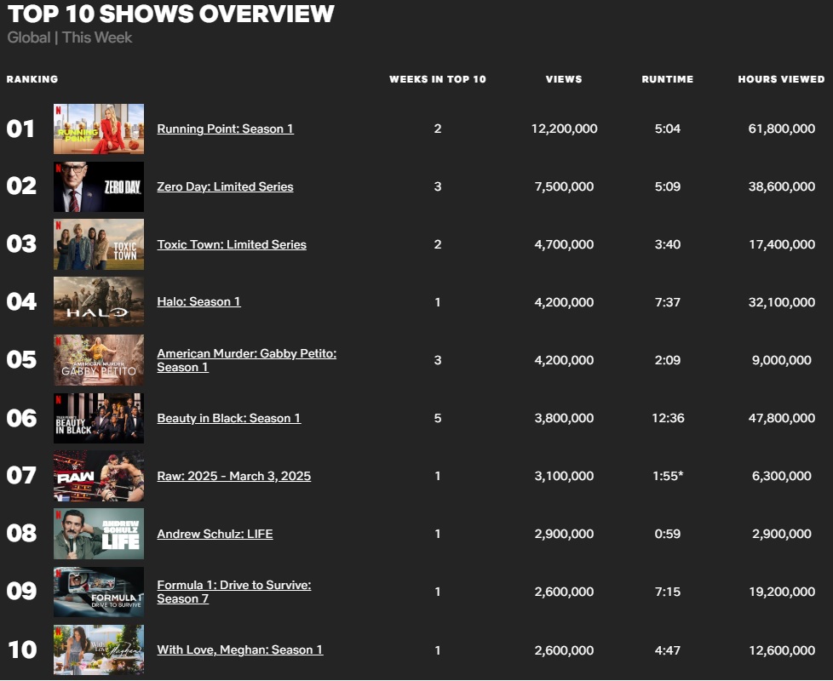Viewport: 833px width, 681px height.
Task: Click the 3,100,000 views value
Action: (x=564, y=476)
